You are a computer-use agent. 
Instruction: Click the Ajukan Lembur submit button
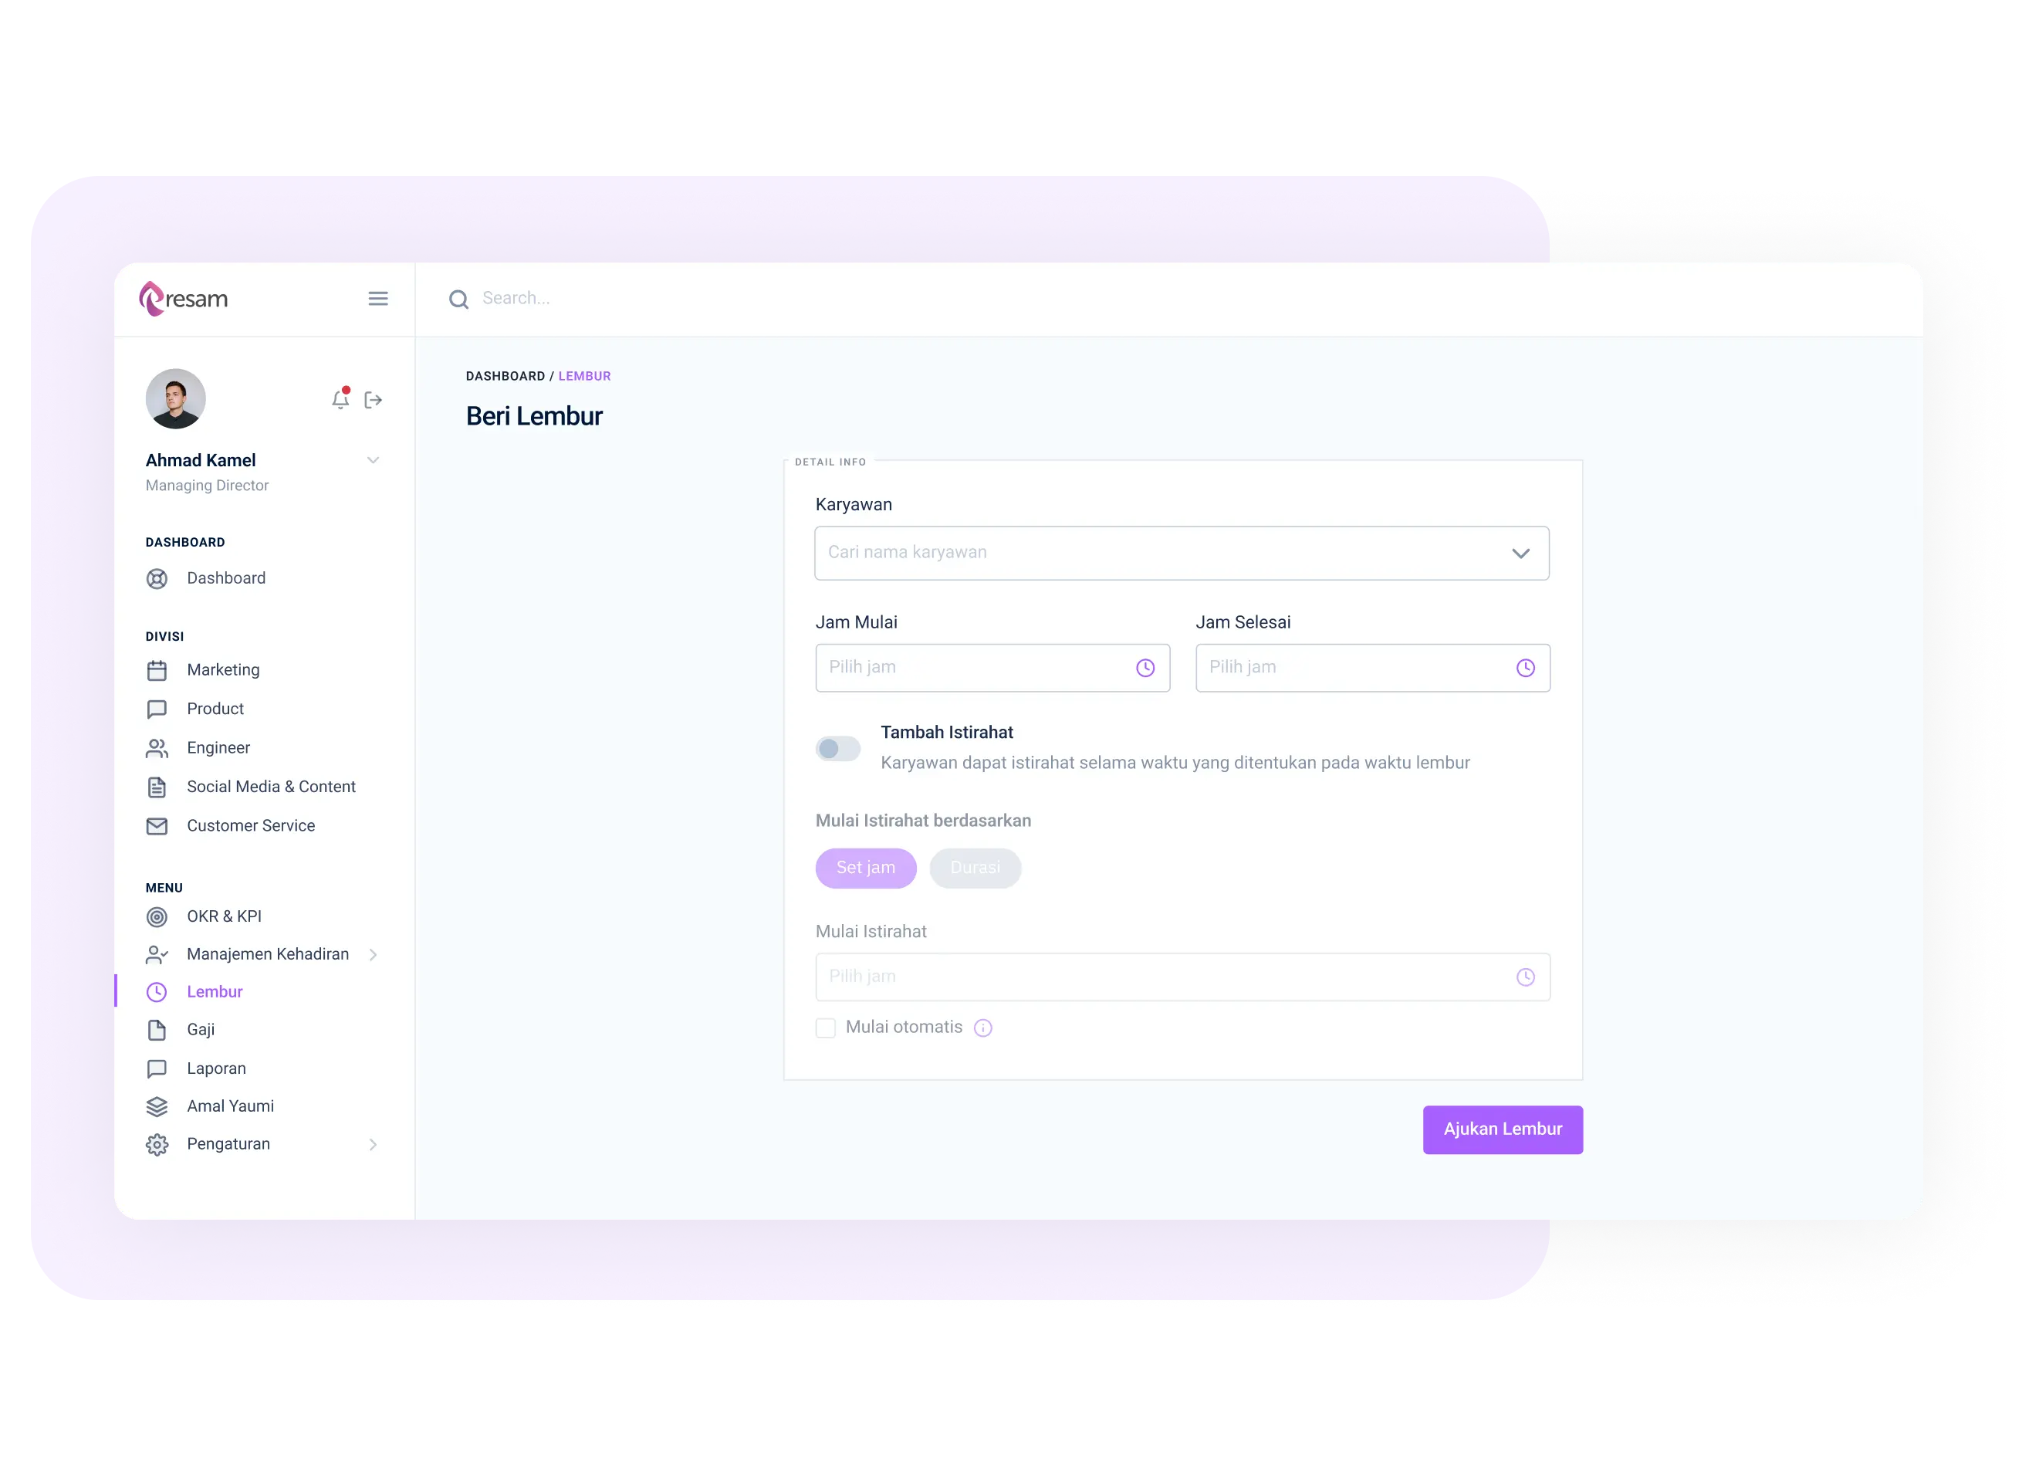pos(1500,1127)
